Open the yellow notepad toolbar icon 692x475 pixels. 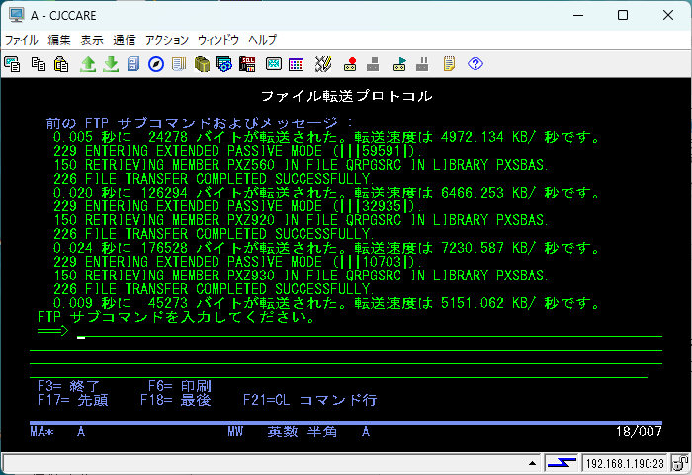449,64
